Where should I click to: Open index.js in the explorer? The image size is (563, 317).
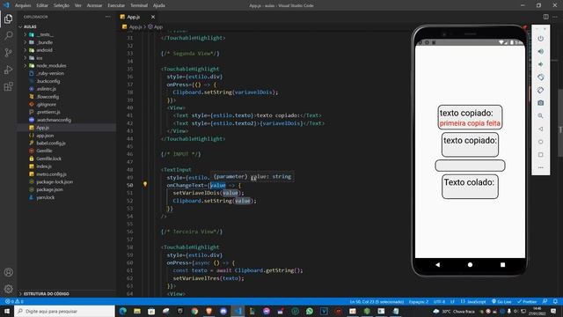(x=44, y=166)
